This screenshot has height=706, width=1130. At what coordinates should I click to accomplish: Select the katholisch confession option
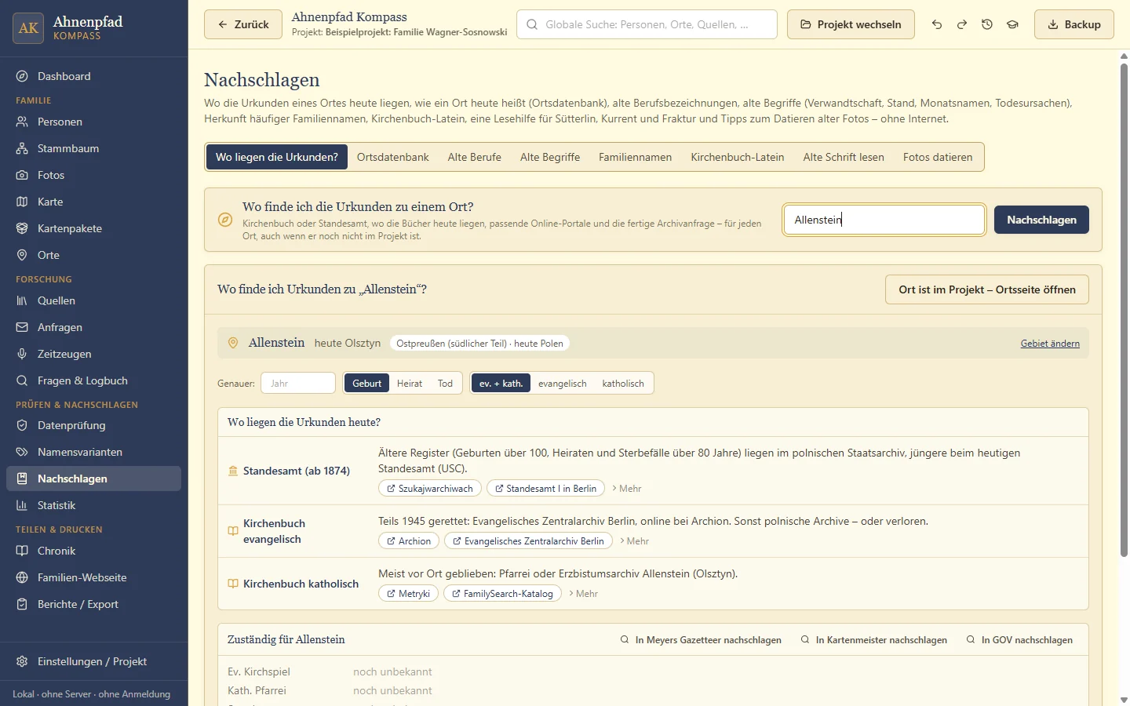click(623, 384)
